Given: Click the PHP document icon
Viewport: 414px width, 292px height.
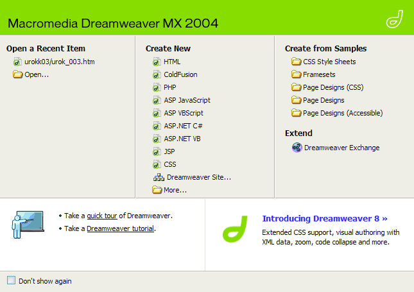Looking at the screenshot, I should 157,87.
